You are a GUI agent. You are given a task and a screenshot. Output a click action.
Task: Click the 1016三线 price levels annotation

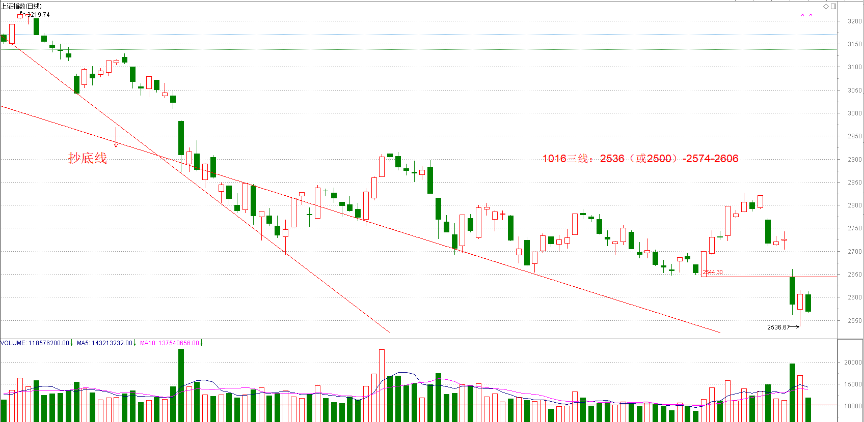[x=640, y=159]
